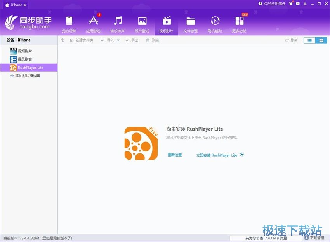This screenshot has height=242, width=330.
Task: Click 添加影片播放器 to add a player
Action: click(x=25, y=76)
